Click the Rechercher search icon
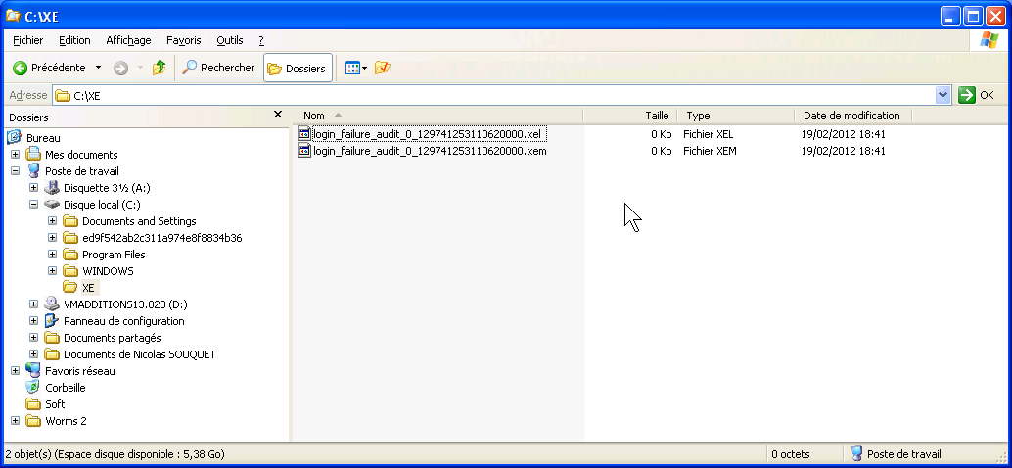Screen dimensions: 1012x468 tap(190, 68)
